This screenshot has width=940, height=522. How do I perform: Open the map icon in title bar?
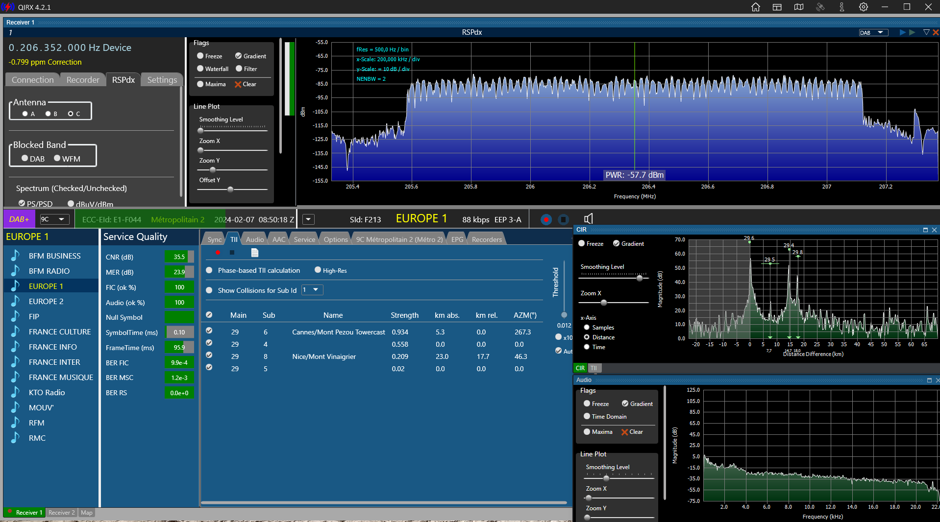[x=798, y=7]
